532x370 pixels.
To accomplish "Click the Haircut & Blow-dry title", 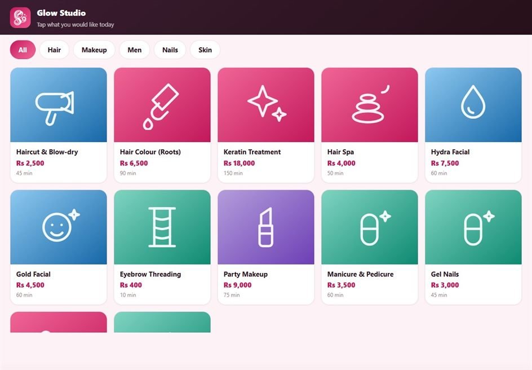I will 47,152.
